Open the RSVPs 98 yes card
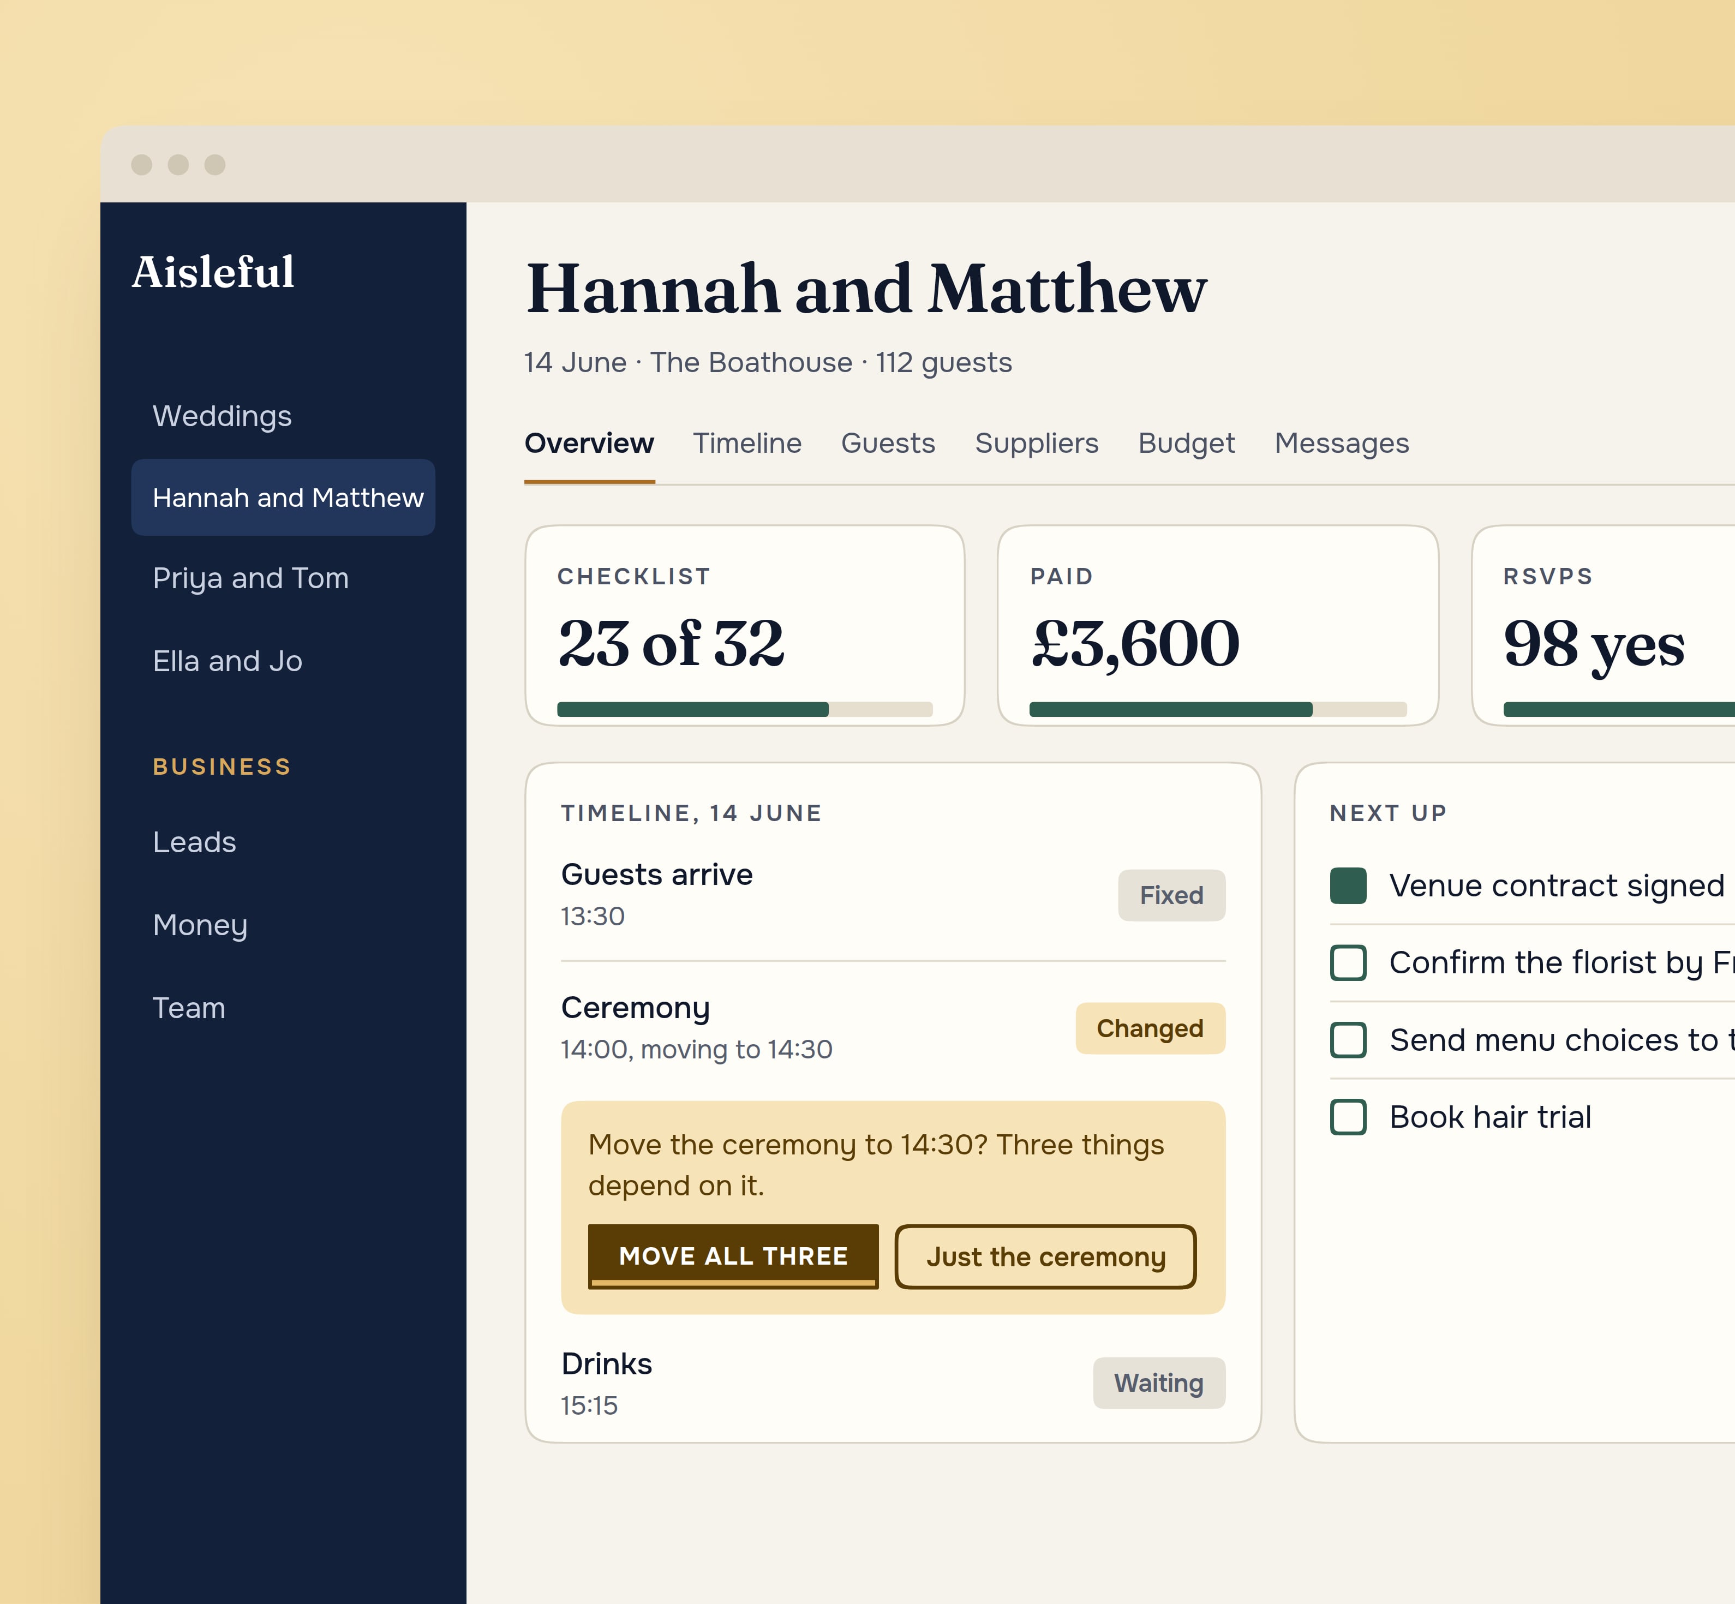 (x=1604, y=625)
